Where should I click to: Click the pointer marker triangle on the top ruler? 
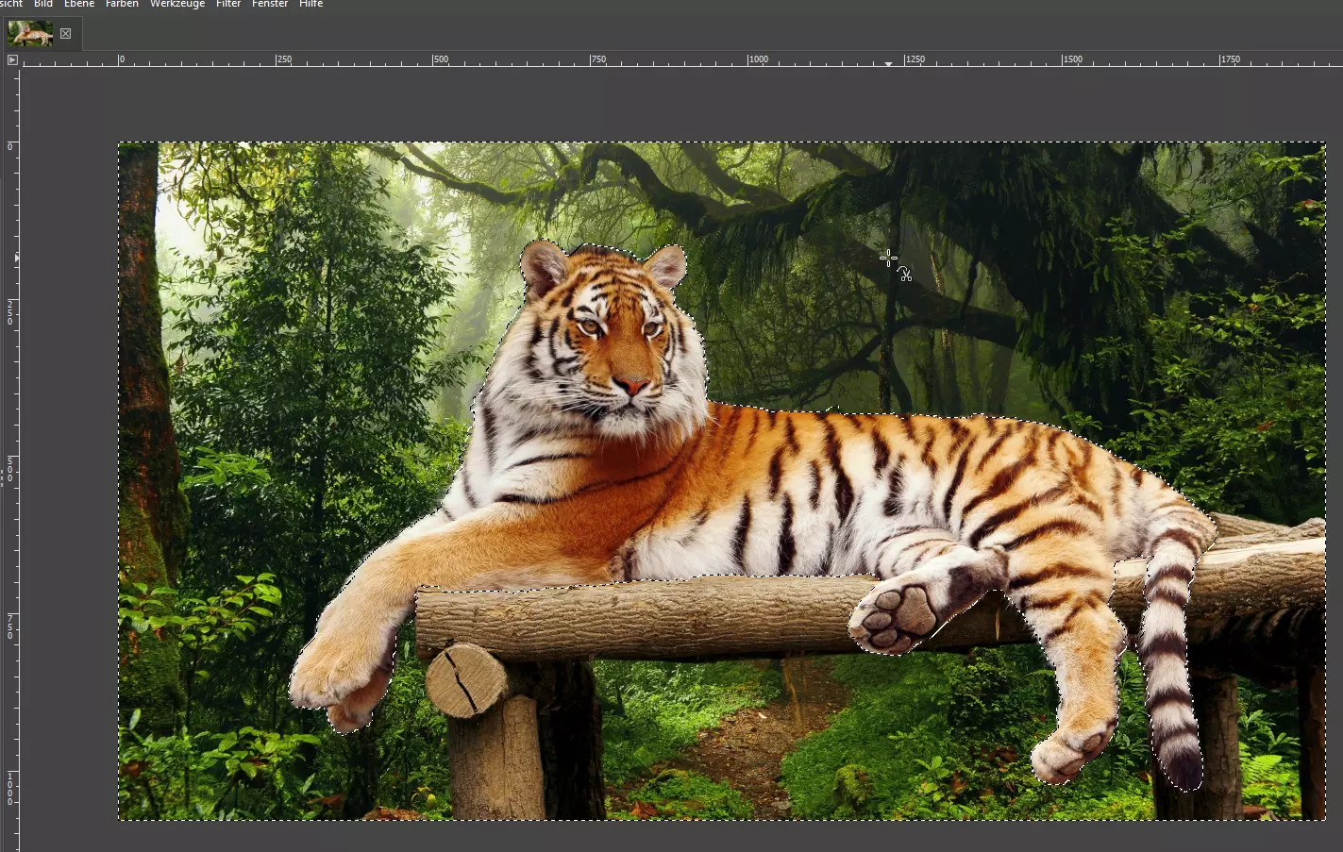pos(888,64)
